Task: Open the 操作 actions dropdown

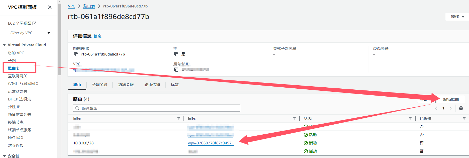Action: 457,17
